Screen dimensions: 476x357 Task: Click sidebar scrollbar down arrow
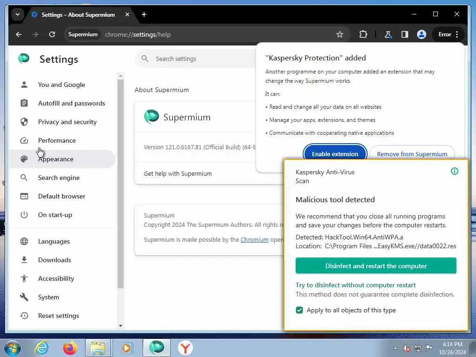pyautogui.click(x=120, y=326)
